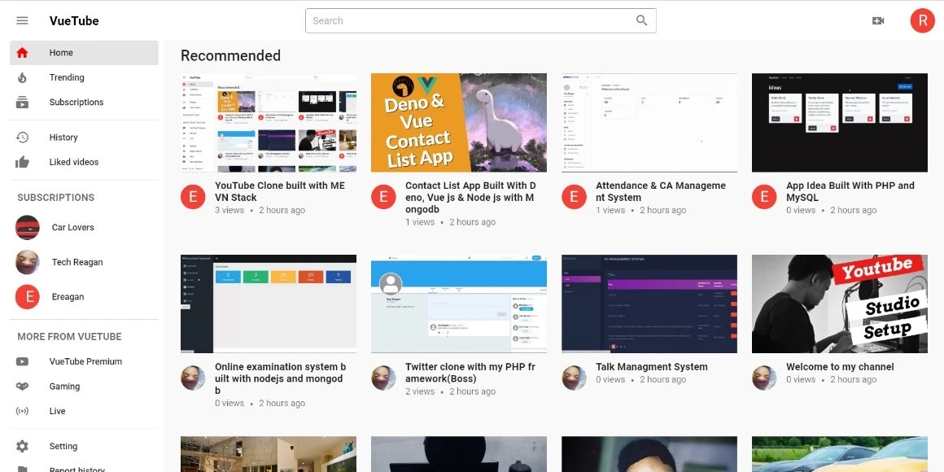Screen dimensions: 944x472
Task: Click the Setting gear icon
Action: [x=22, y=446]
